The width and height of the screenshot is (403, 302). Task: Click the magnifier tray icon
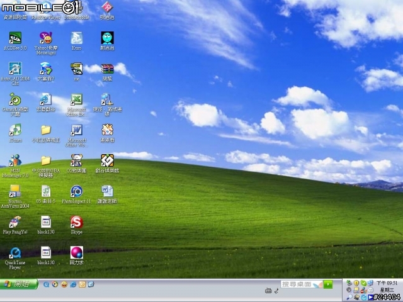pyautogui.click(x=349, y=298)
